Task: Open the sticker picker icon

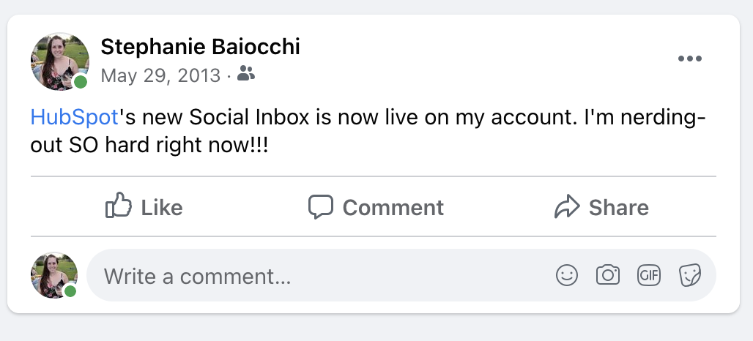Action: point(689,275)
